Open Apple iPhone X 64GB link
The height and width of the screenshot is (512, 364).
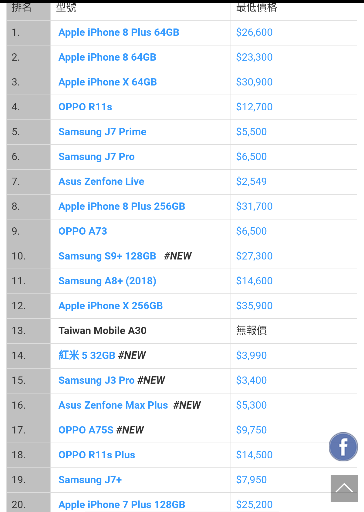click(108, 82)
